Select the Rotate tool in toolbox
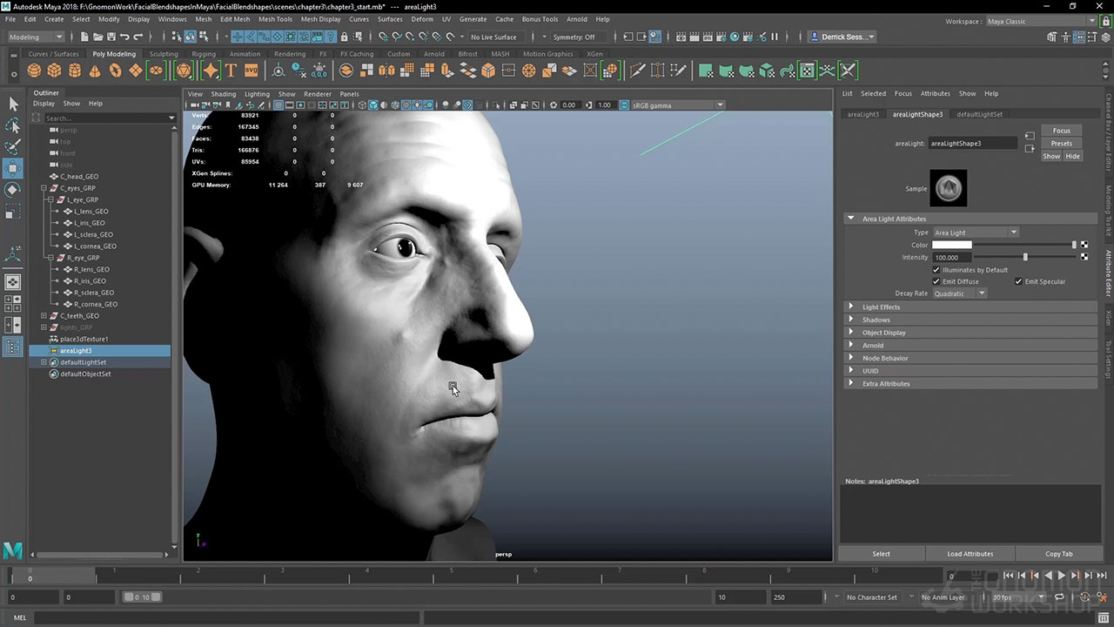This screenshot has width=1114, height=627. (x=13, y=189)
